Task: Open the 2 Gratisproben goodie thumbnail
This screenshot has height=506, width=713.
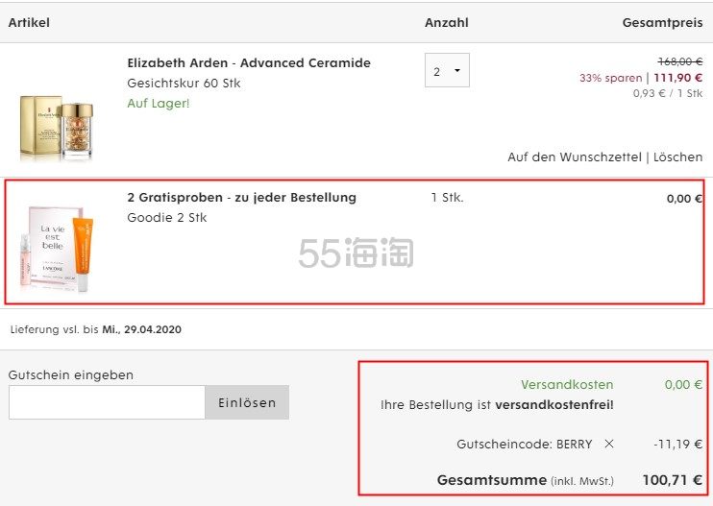Action: click(x=57, y=249)
